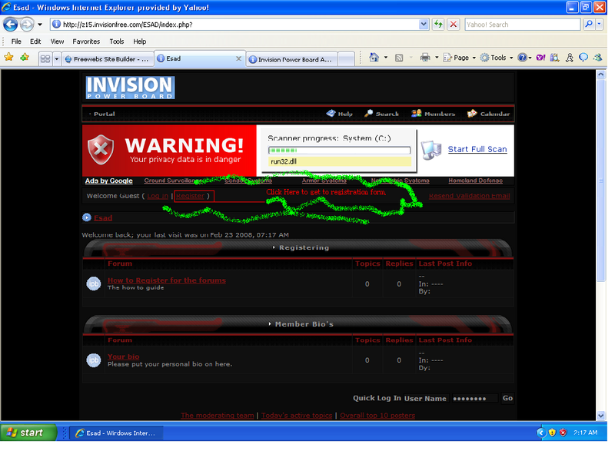Click the Refresh page icon
Image resolution: width=615 pixels, height=461 pixels.
(438, 25)
